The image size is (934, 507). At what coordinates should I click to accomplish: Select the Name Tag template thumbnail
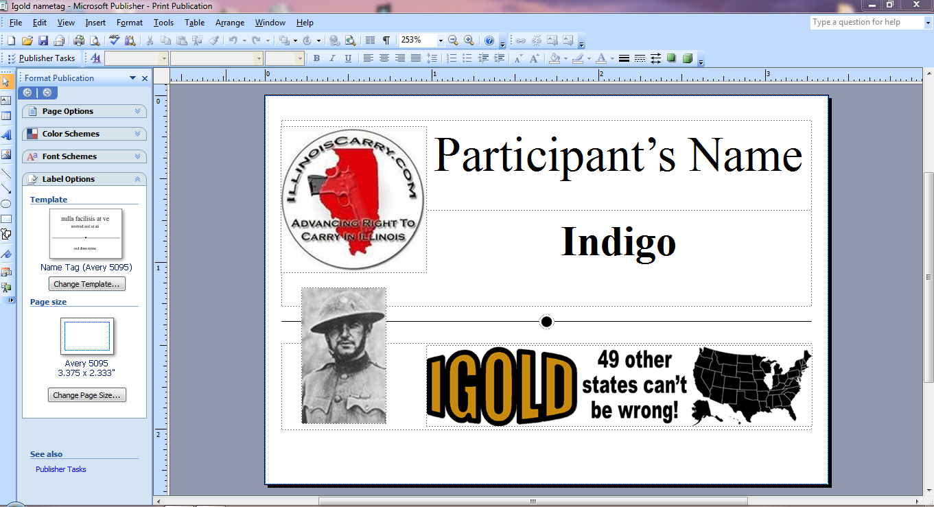click(x=86, y=233)
